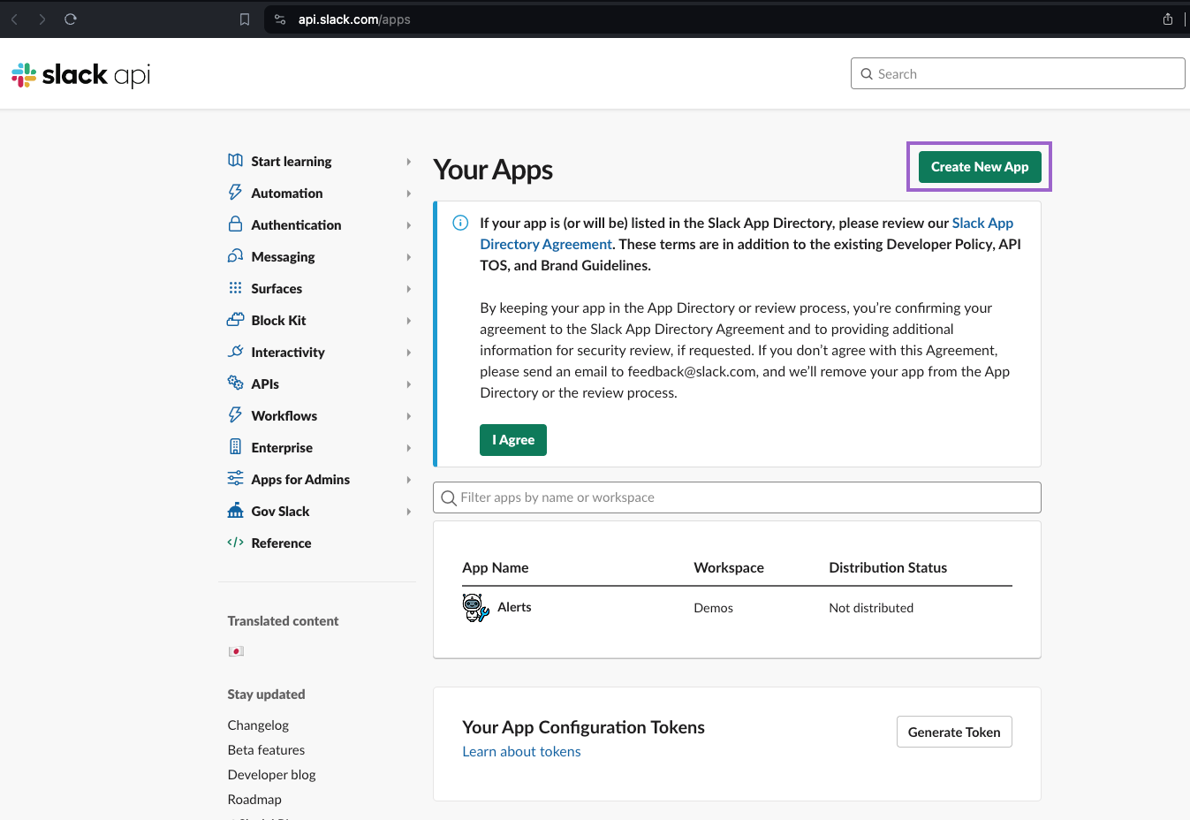Open the Reference menu item

coord(281,543)
